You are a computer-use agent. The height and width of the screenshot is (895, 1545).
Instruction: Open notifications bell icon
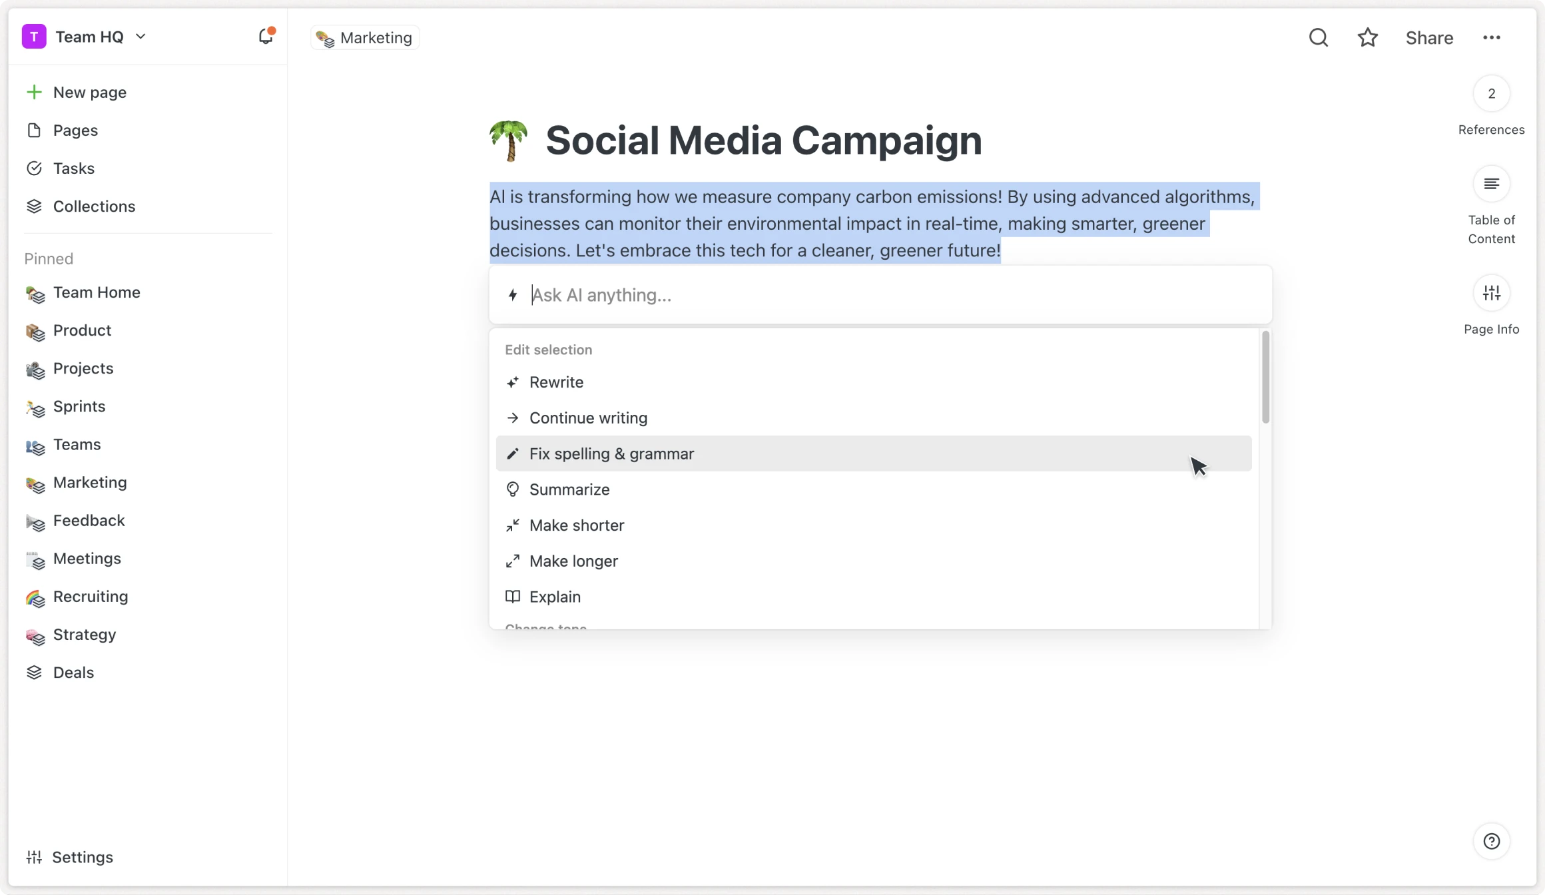266,37
